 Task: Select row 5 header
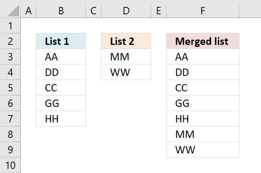tap(10, 88)
